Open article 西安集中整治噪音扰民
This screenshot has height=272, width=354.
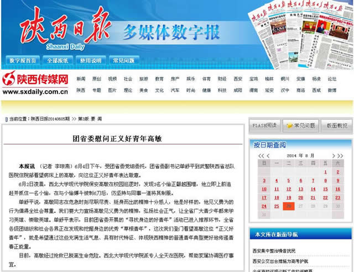274,251
